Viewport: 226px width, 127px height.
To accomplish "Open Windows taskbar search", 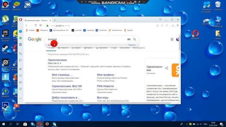I will tap(11, 124).
